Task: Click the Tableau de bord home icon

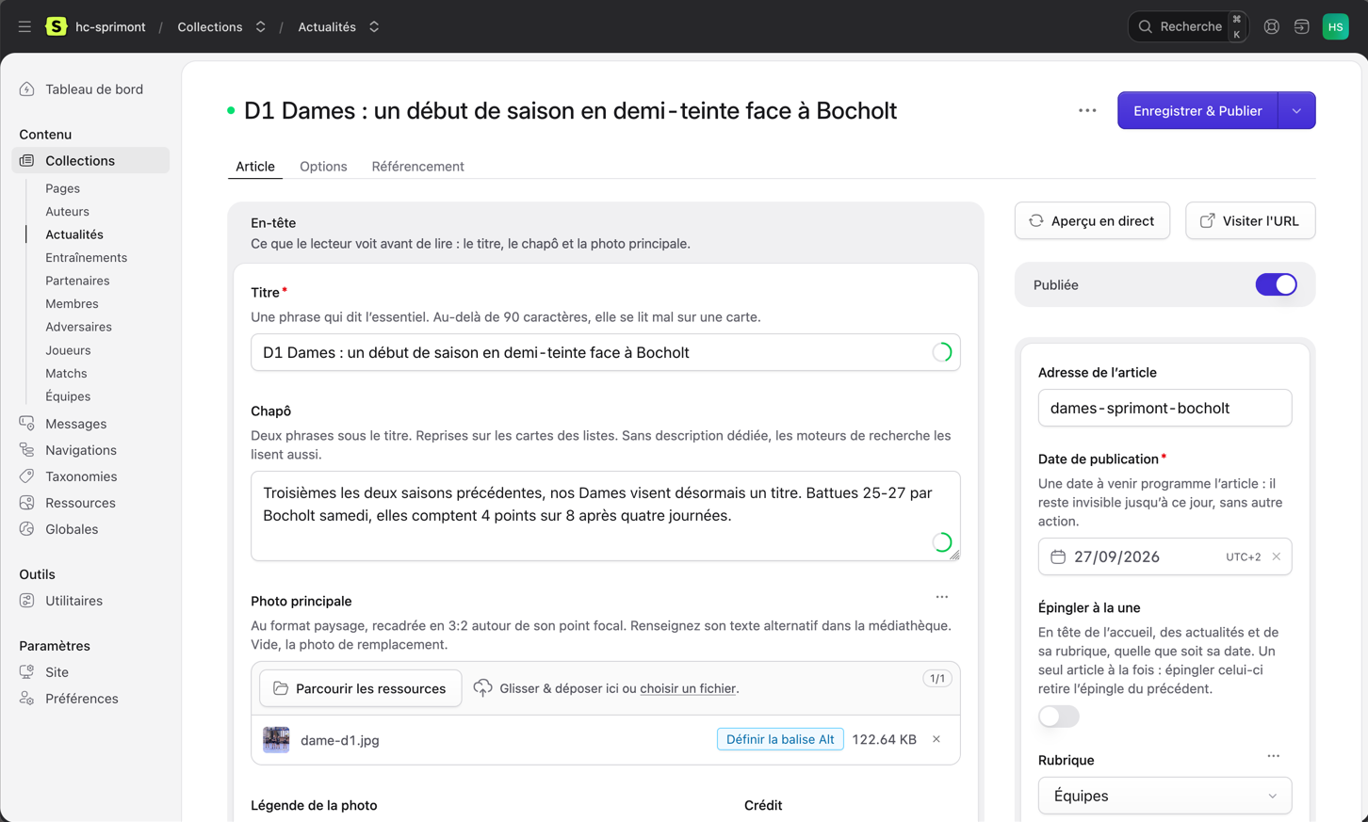Action: [x=26, y=89]
